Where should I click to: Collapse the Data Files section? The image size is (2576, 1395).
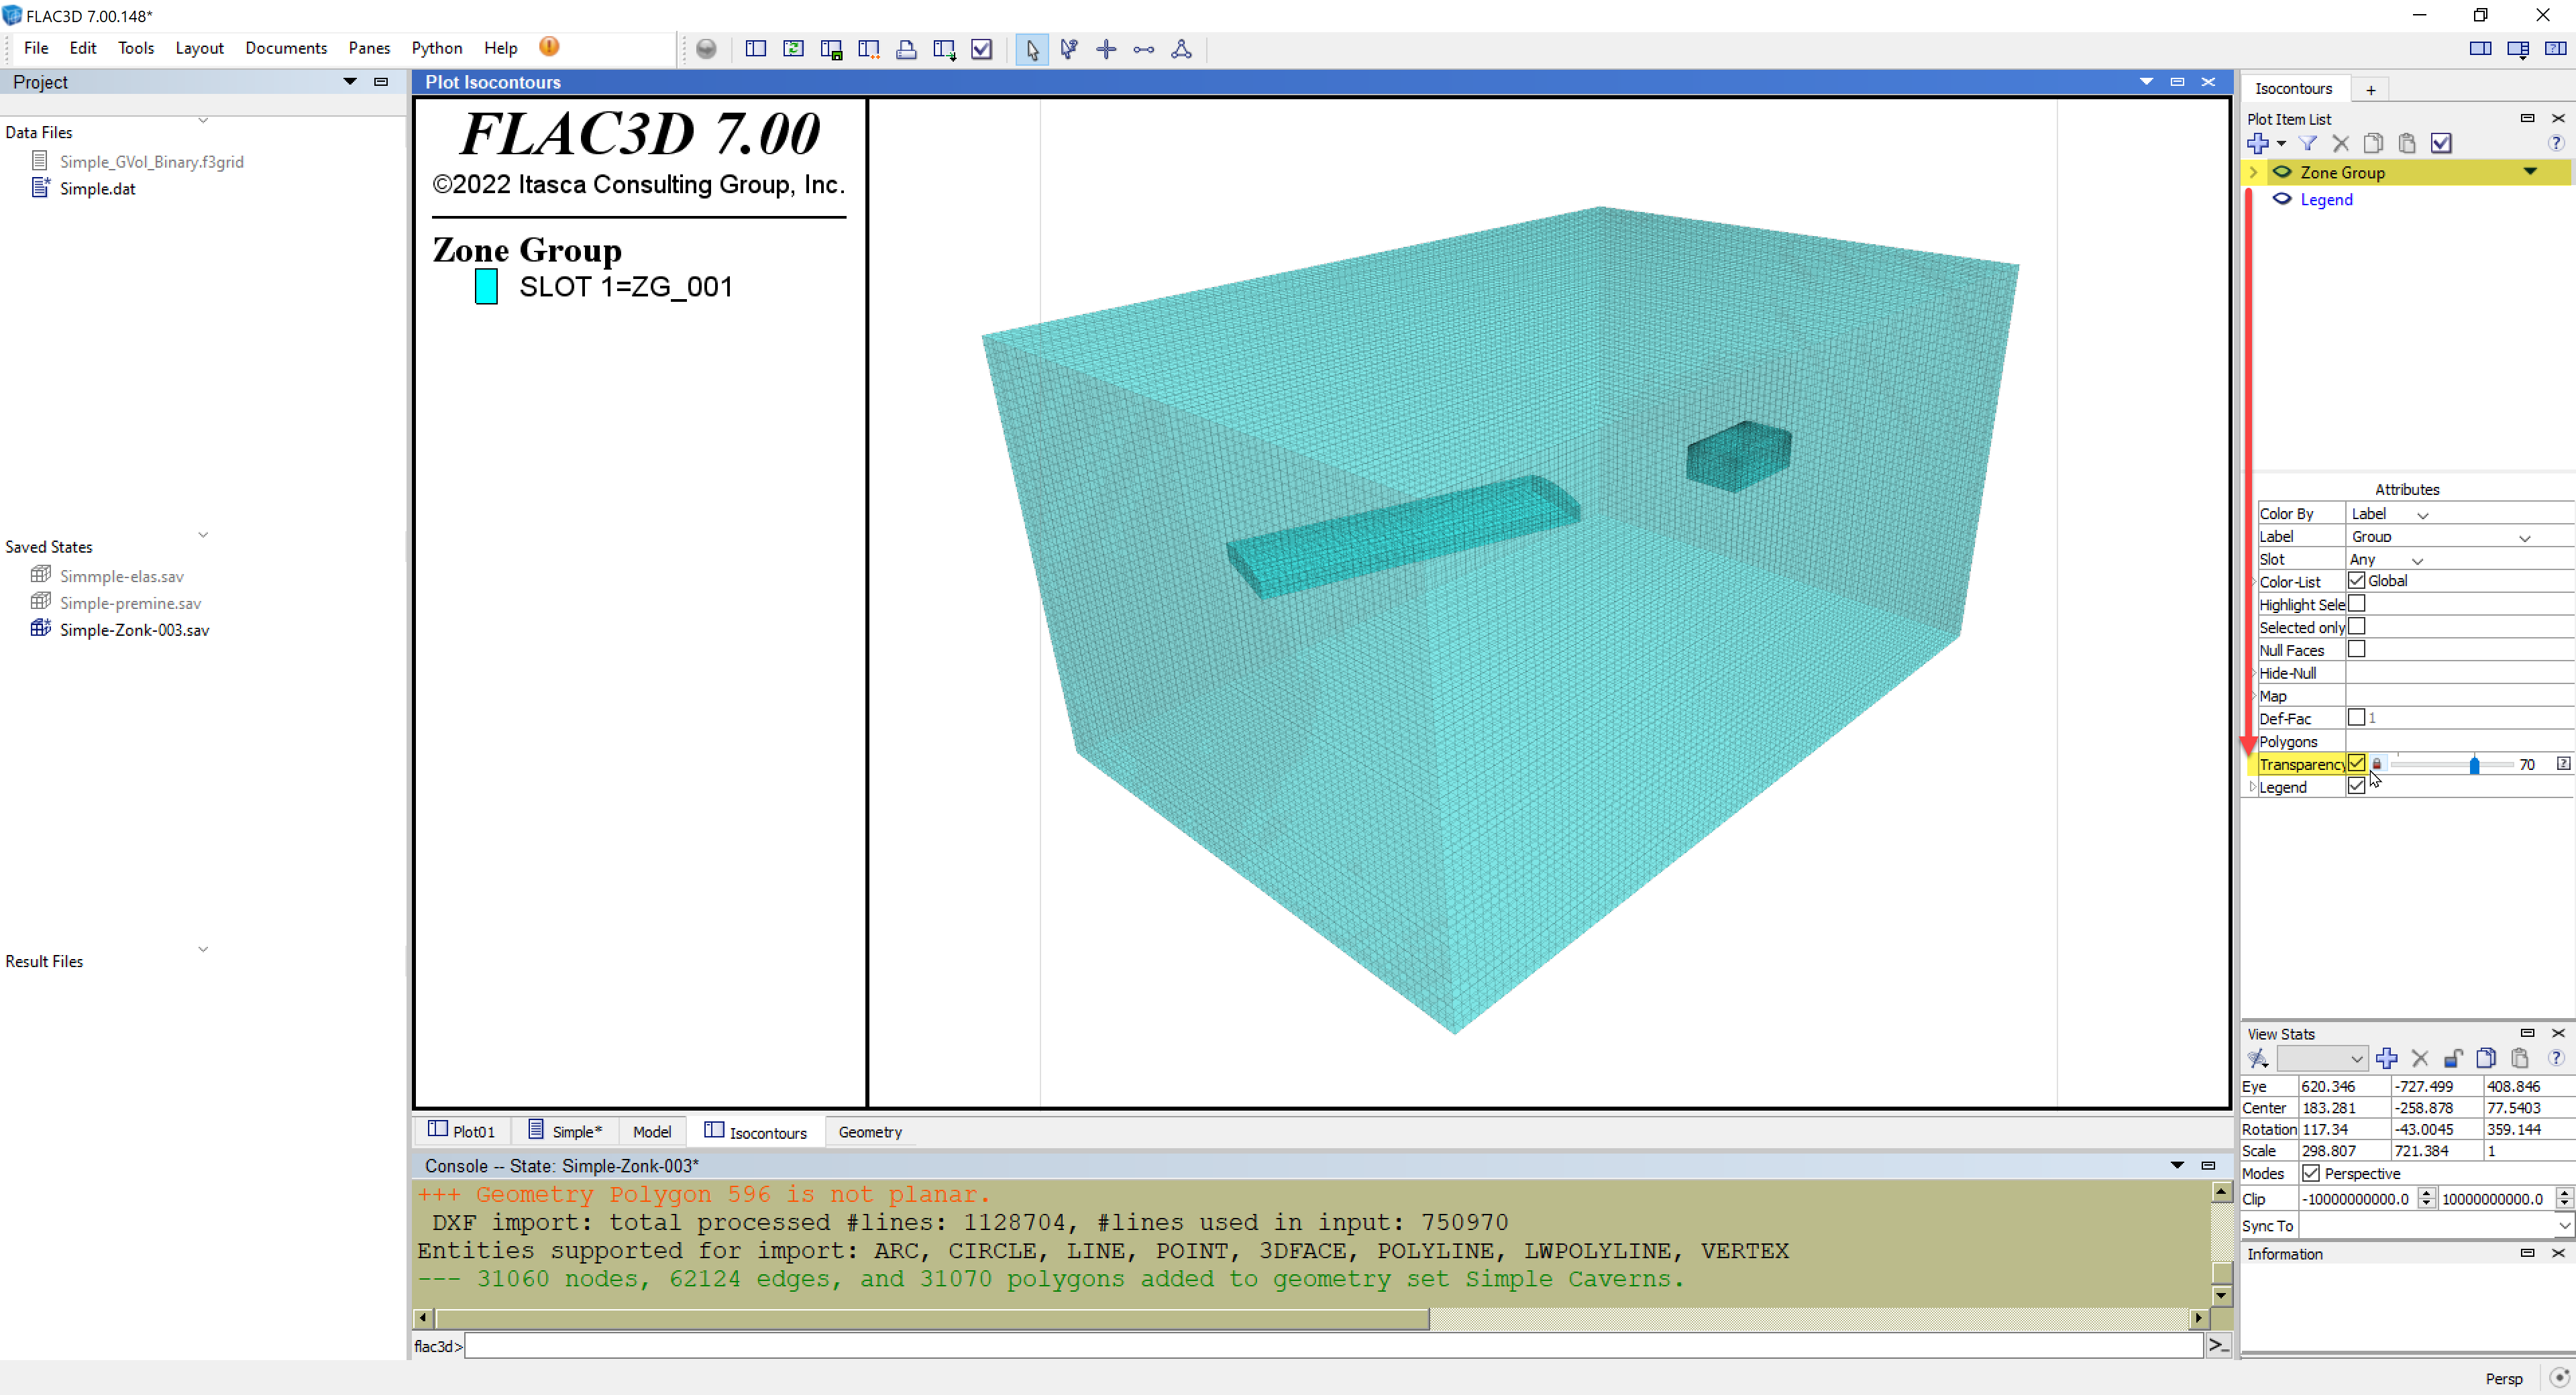coord(203,120)
